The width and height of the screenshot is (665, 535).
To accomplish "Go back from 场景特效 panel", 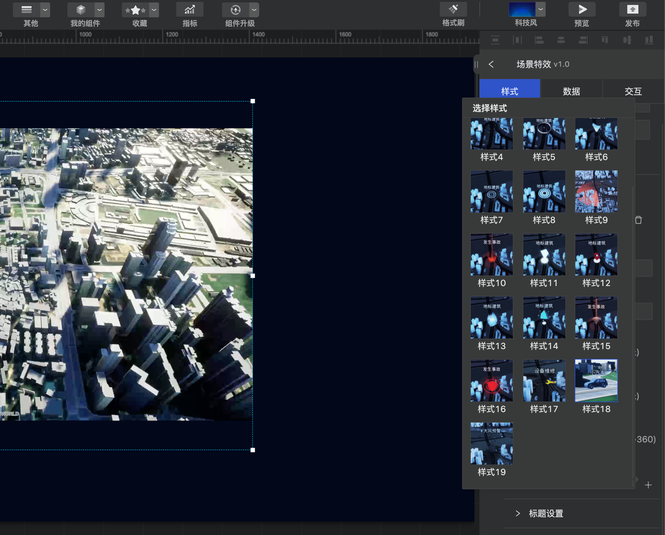I will pyautogui.click(x=491, y=64).
